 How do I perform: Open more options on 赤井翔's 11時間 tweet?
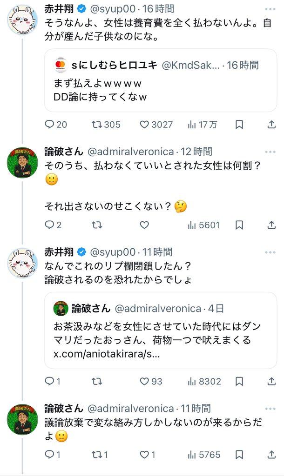pos(270,252)
